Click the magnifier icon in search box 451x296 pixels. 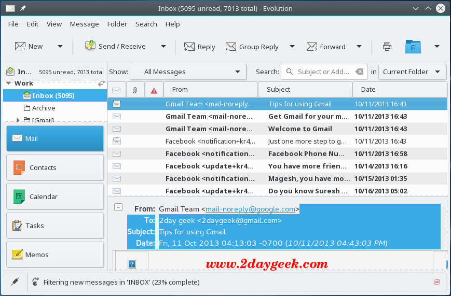tap(290, 72)
